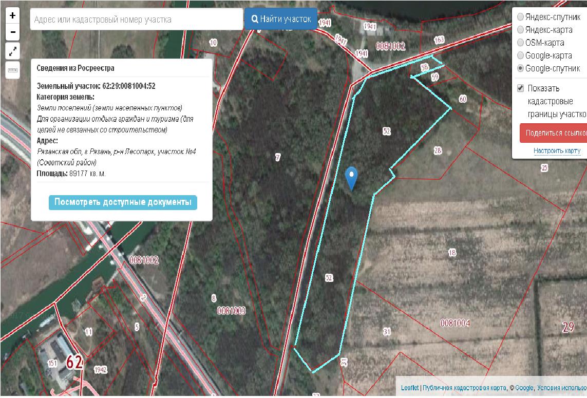Viewport: 587px width, 398px height.
Task: Click parcel label 1942 on the map
Action: (100, 370)
